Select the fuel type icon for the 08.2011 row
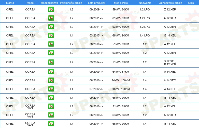This screenshot has width=199, height=128. [51, 27]
